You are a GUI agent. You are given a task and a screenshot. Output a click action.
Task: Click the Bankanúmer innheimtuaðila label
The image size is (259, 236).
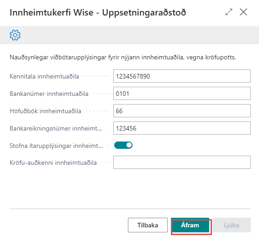(x=49, y=94)
